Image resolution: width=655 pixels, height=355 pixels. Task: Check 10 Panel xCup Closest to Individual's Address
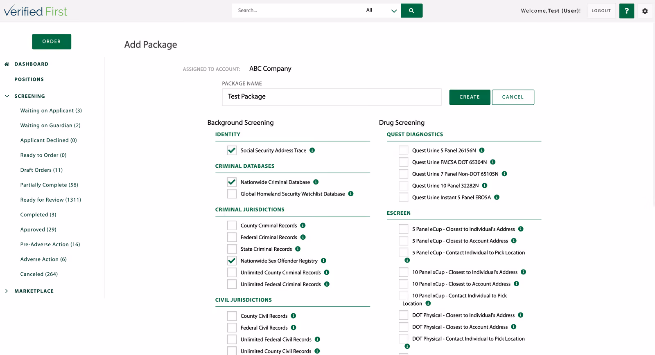(403, 272)
